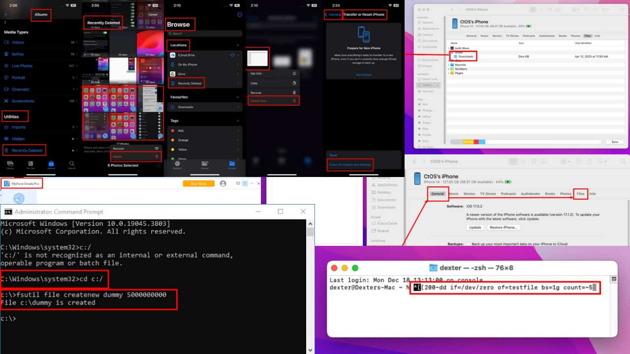Image resolution: width=630 pixels, height=354 pixels.
Task: Open General tab in Finder window showing iOS 17.0.2
Action: [x=438, y=194]
